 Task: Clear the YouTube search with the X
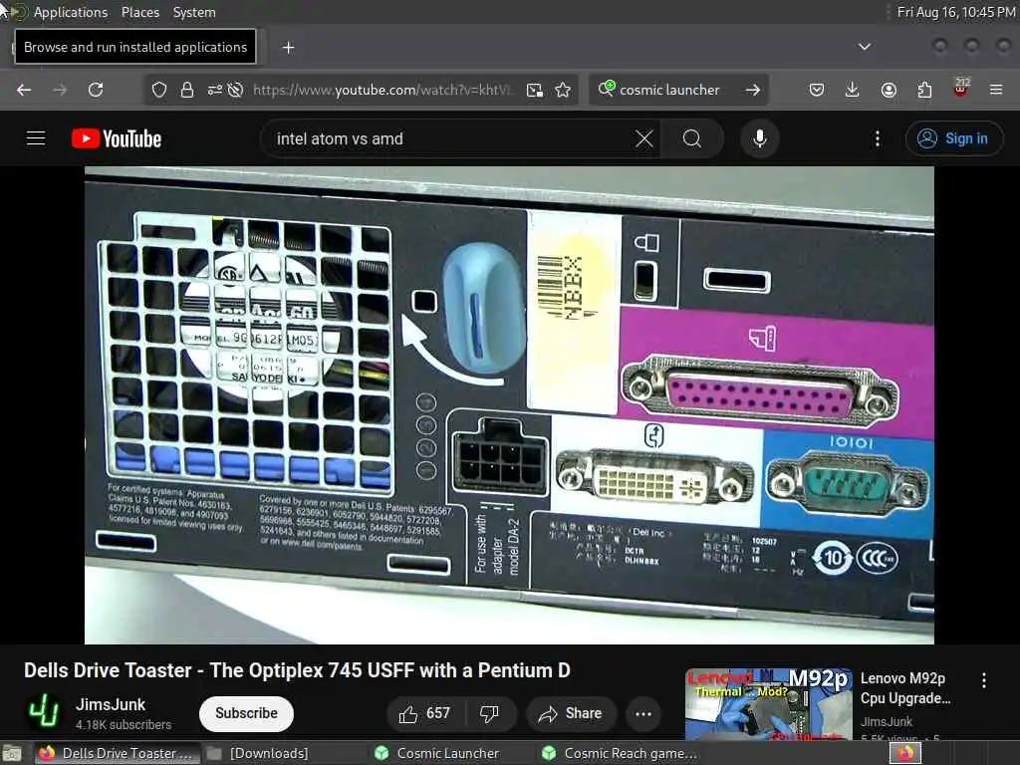click(644, 138)
